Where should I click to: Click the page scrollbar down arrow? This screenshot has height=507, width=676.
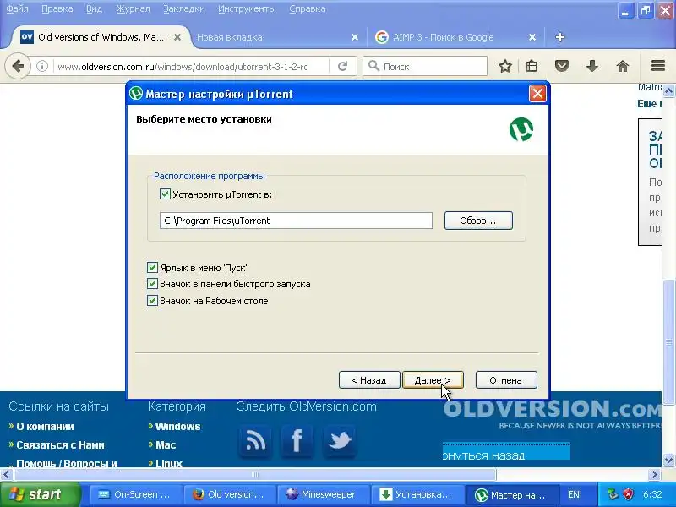point(668,460)
